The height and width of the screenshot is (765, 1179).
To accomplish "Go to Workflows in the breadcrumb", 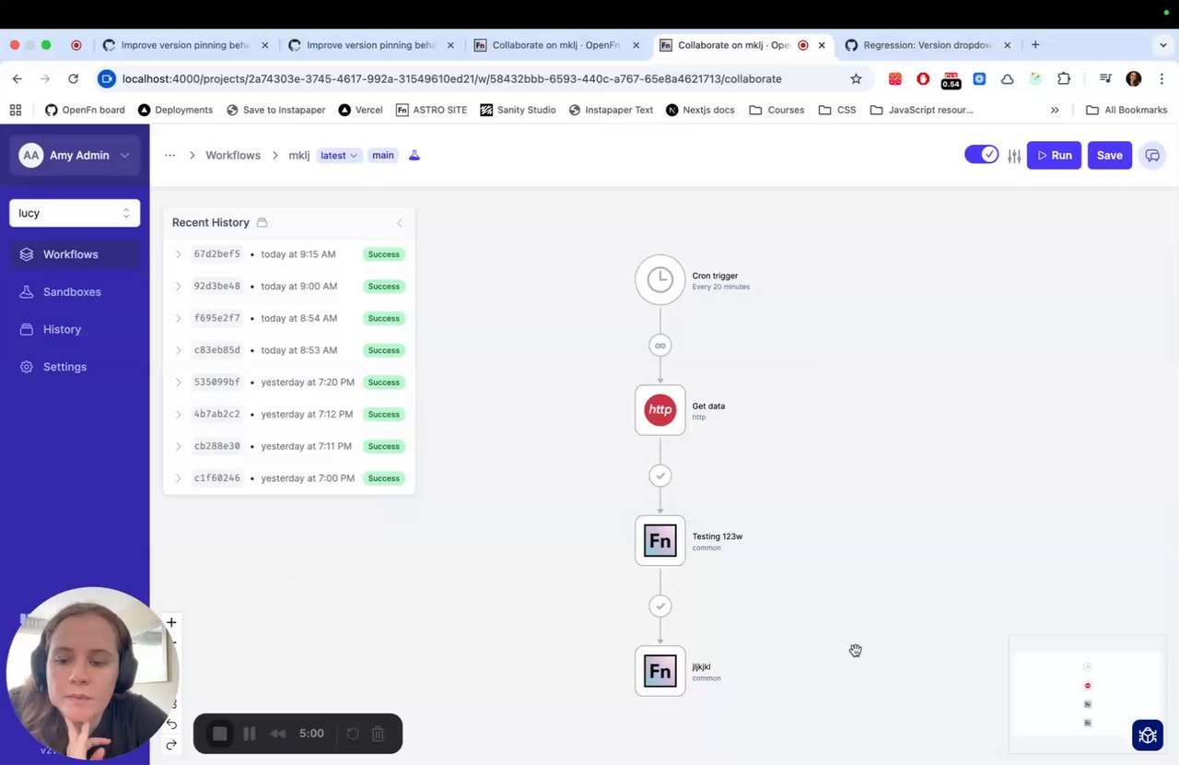I will [x=233, y=156].
